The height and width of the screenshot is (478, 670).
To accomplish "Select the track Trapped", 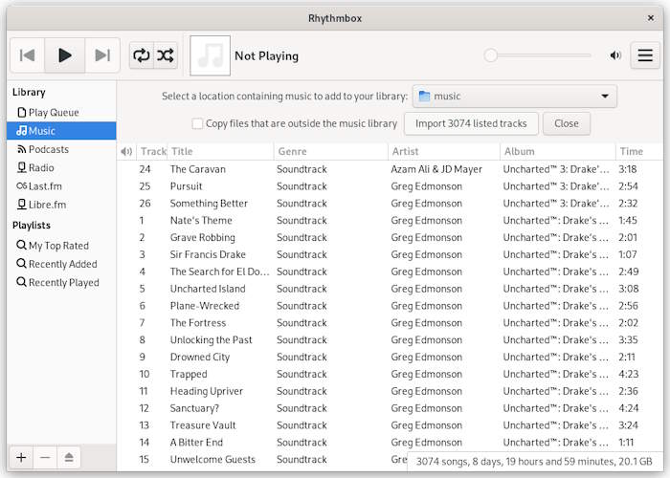I will [x=390, y=374].
